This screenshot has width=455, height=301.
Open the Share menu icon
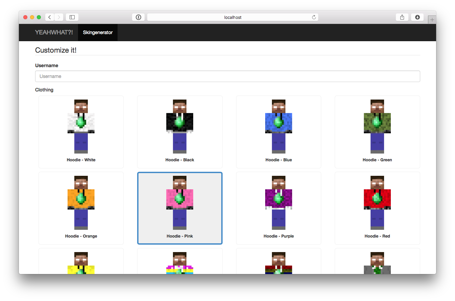coord(402,17)
